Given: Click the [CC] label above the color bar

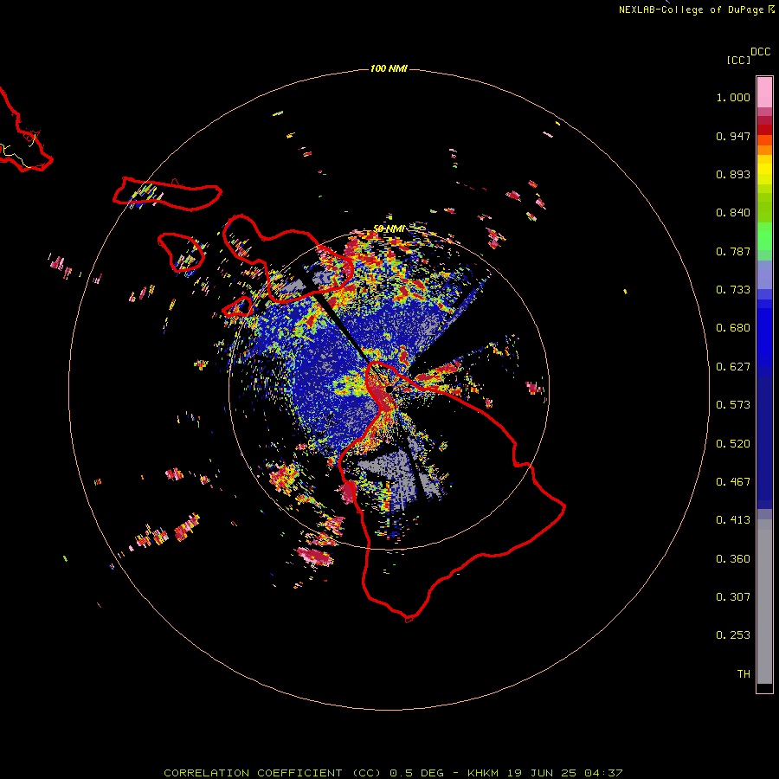Looking at the screenshot, I should 738,60.
